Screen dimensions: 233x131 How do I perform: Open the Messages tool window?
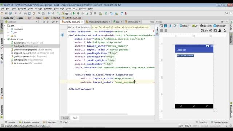tap(50, 122)
